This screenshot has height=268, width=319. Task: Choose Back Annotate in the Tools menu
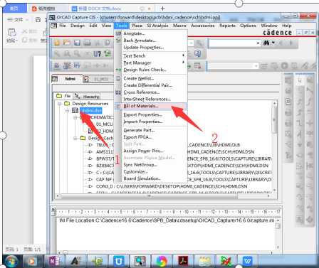[151, 41]
